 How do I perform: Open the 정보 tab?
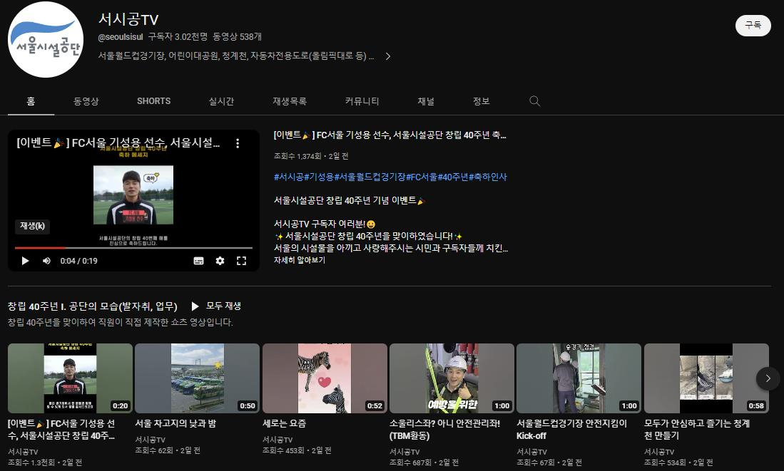click(x=481, y=101)
